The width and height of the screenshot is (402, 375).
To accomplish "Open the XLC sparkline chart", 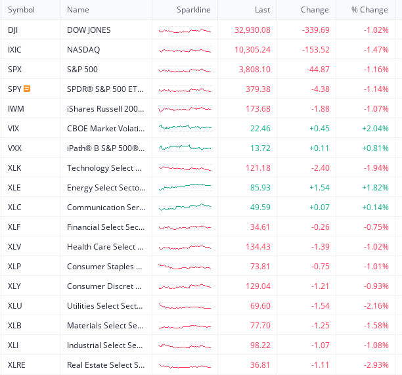I will pyautogui.click(x=185, y=207).
